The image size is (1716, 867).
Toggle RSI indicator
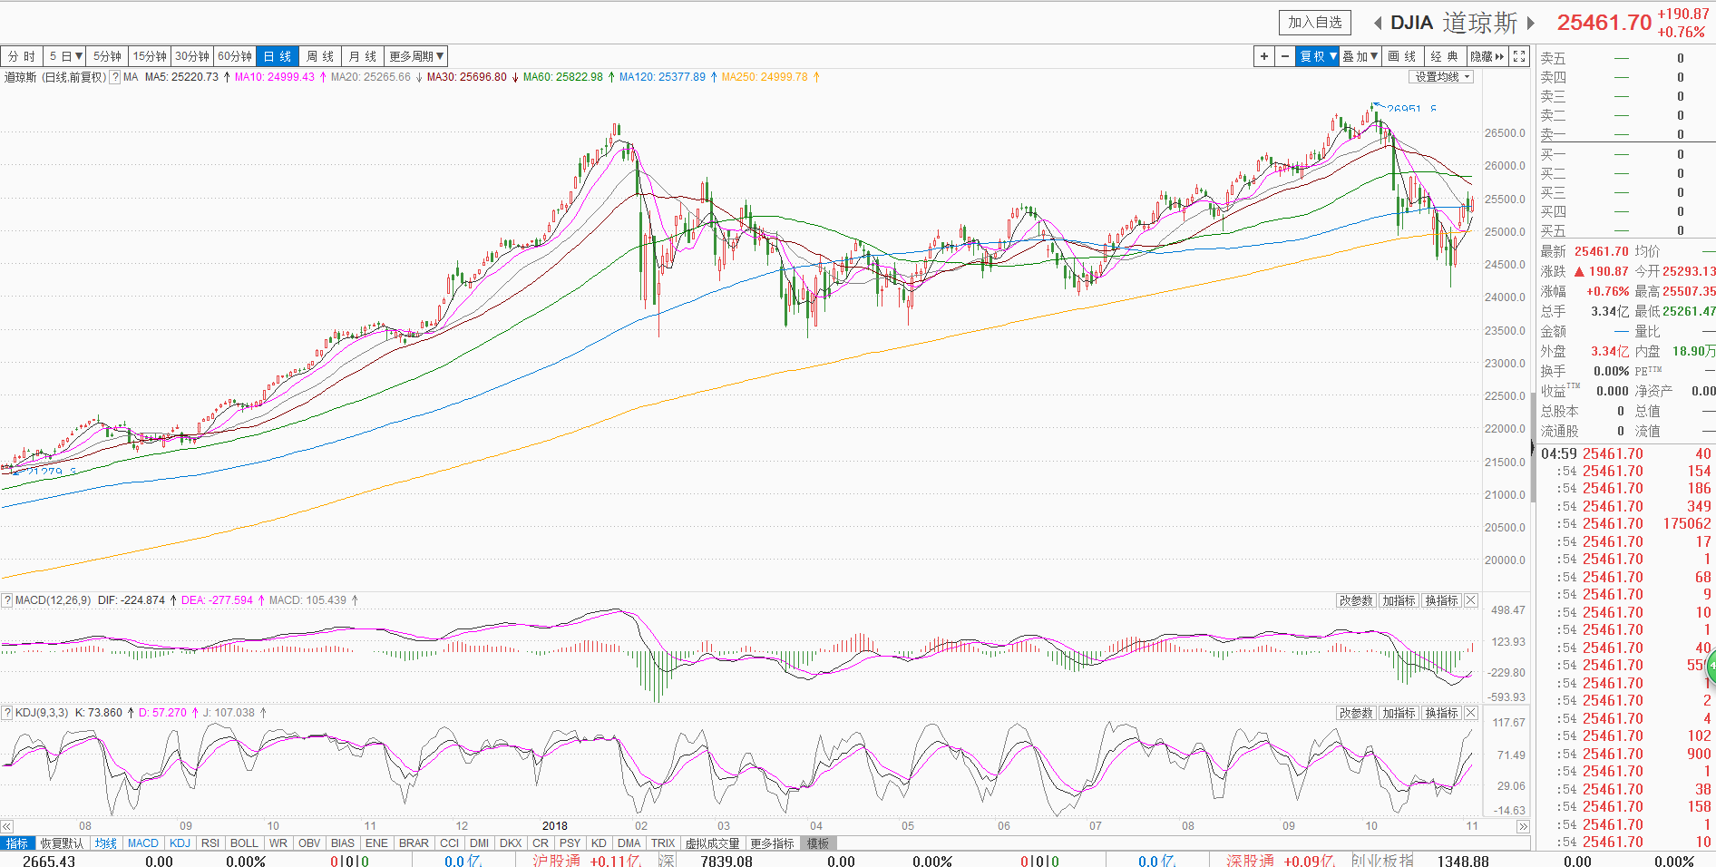[x=210, y=843]
